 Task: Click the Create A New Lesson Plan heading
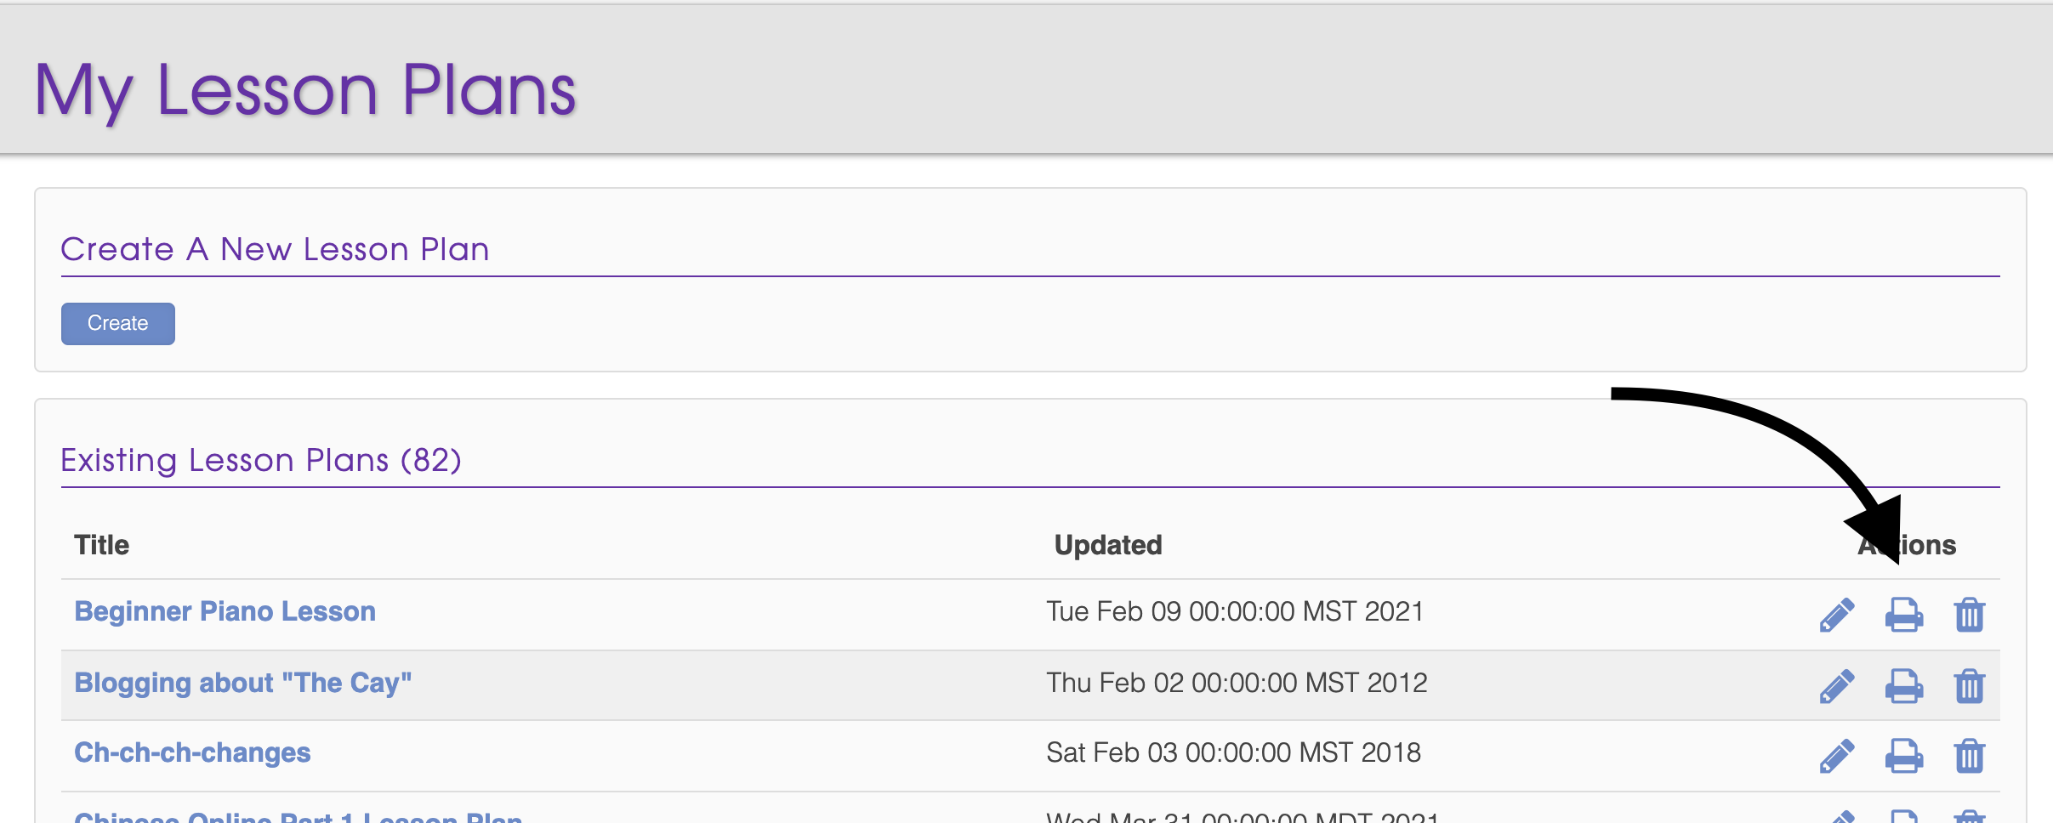pyautogui.click(x=275, y=249)
